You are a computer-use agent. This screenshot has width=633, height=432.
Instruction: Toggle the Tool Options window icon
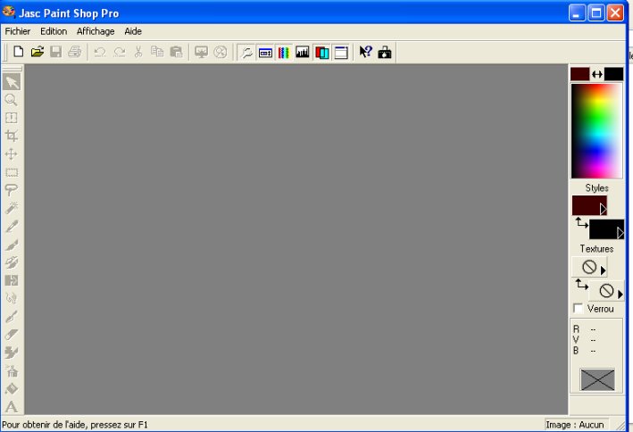pyautogui.click(x=265, y=53)
